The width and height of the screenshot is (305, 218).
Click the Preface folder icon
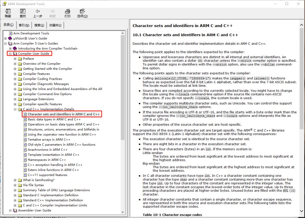[x=20, y=59]
